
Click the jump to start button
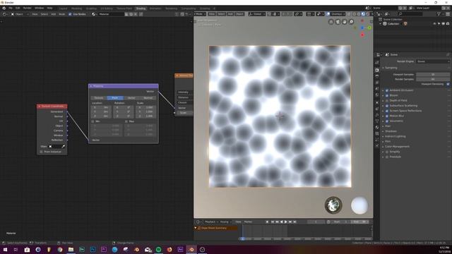[x=273, y=222]
